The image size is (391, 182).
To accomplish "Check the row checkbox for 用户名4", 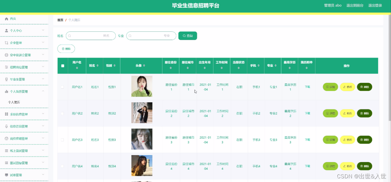I will tap(62, 166).
